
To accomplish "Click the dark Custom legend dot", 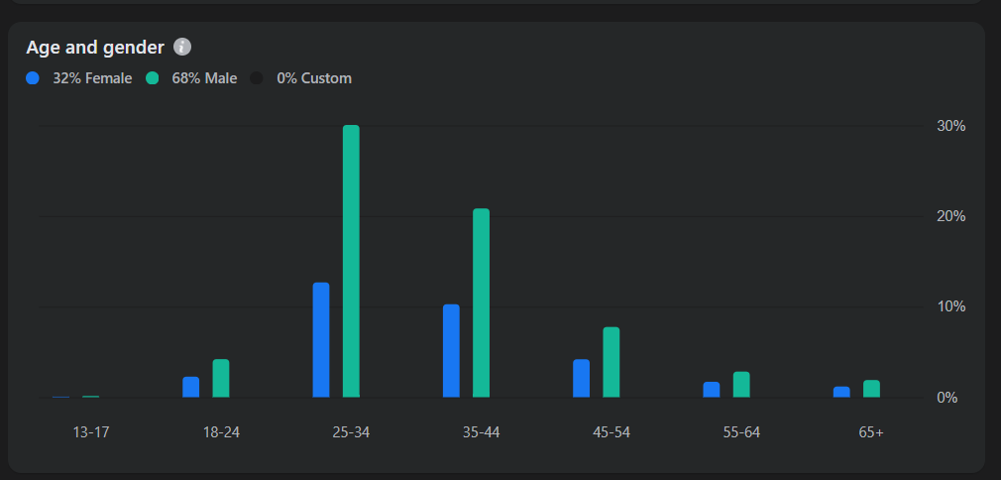I will click(x=257, y=78).
